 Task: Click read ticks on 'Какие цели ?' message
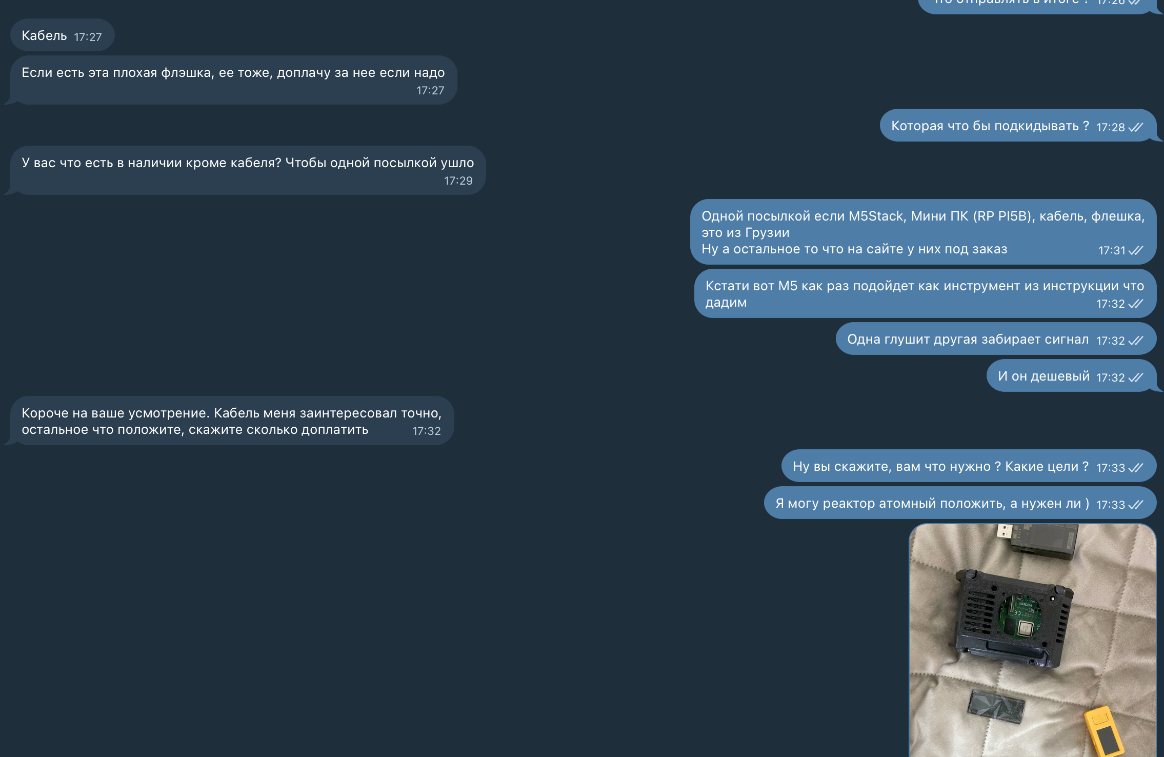[1136, 468]
